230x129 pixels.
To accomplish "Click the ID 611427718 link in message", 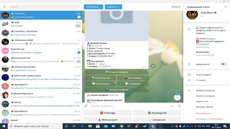I will pos(97,46).
